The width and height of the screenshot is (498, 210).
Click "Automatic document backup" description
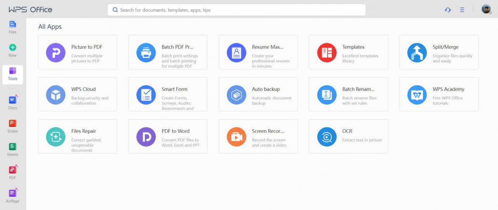click(x=272, y=101)
